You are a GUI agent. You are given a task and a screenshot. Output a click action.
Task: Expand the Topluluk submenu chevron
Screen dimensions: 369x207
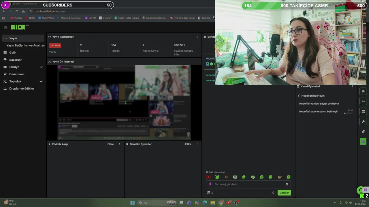coord(41,81)
